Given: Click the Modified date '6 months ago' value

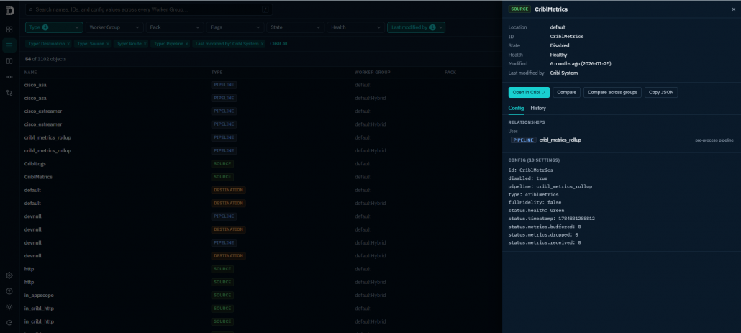Looking at the screenshot, I should pyautogui.click(x=581, y=64).
